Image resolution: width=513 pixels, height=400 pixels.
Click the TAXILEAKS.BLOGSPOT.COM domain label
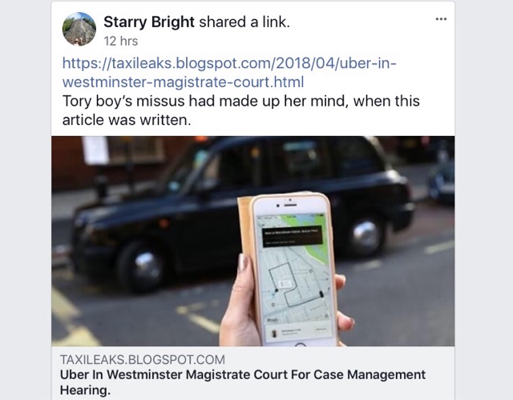(143, 359)
